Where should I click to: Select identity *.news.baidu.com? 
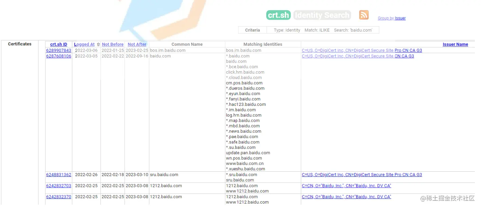[x=244, y=132]
